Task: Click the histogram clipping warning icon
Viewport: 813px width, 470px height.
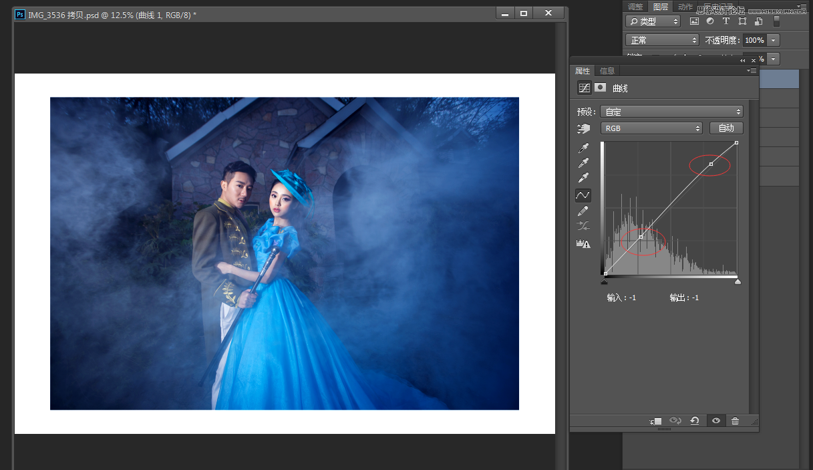Action: (583, 244)
